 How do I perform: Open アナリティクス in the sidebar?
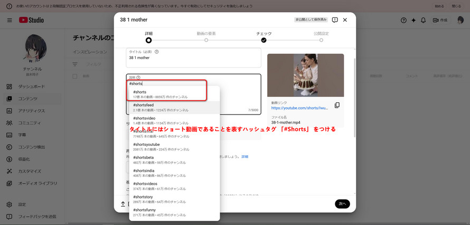(32, 111)
